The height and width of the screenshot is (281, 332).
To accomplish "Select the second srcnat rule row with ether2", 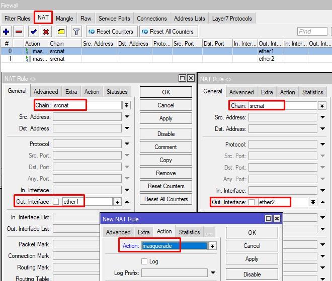I will coord(151,59).
